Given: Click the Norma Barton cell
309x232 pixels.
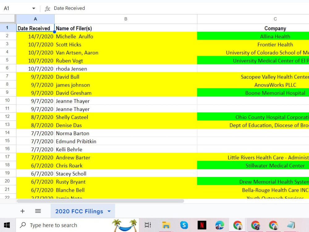Looking at the screenshot, I should tap(126, 133).
